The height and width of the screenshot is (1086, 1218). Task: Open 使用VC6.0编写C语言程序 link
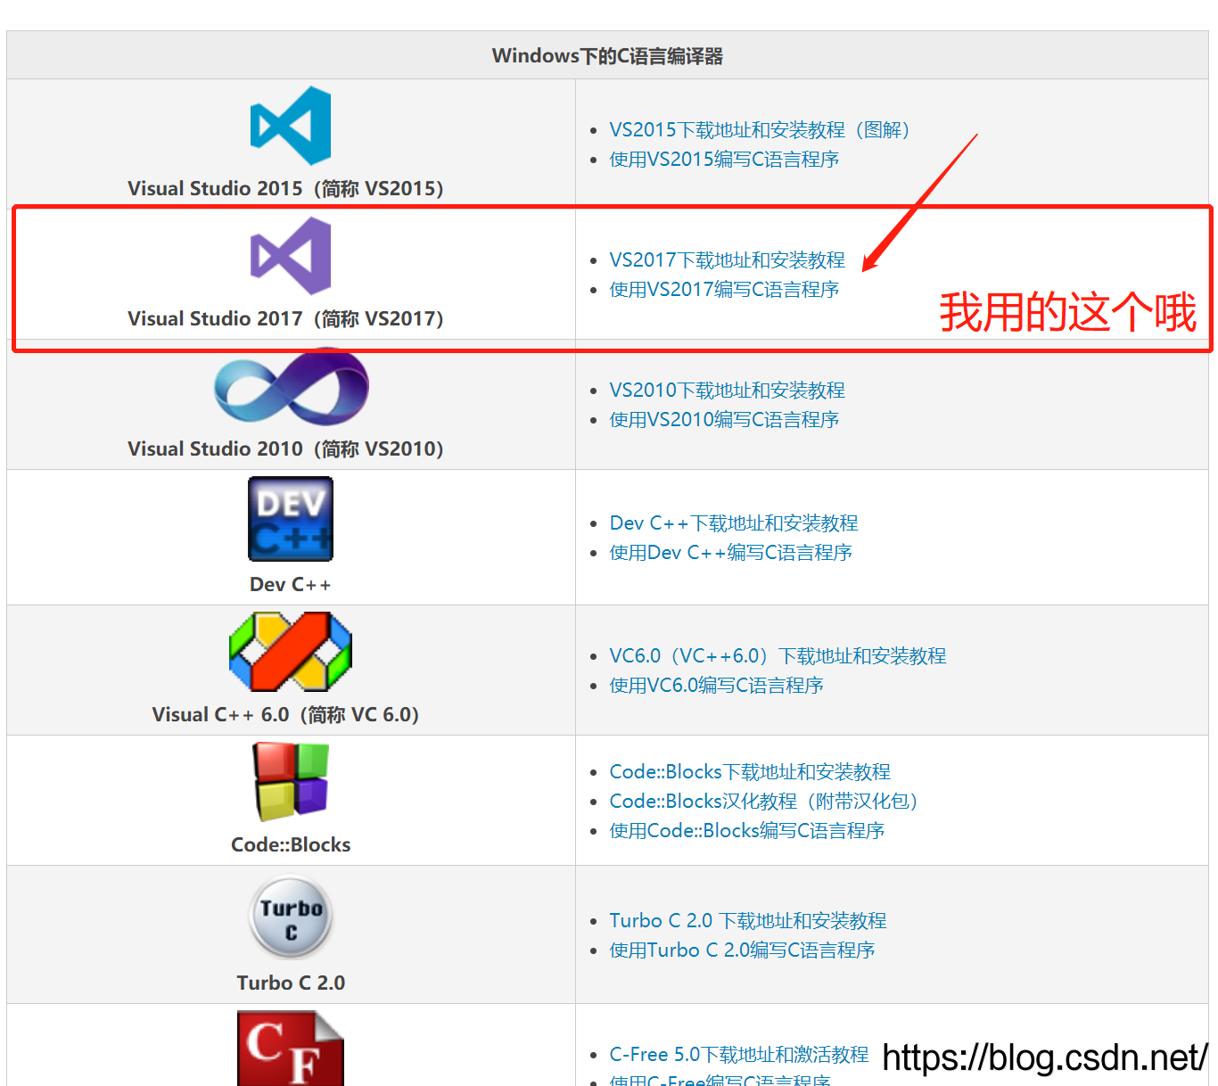point(716,686)
